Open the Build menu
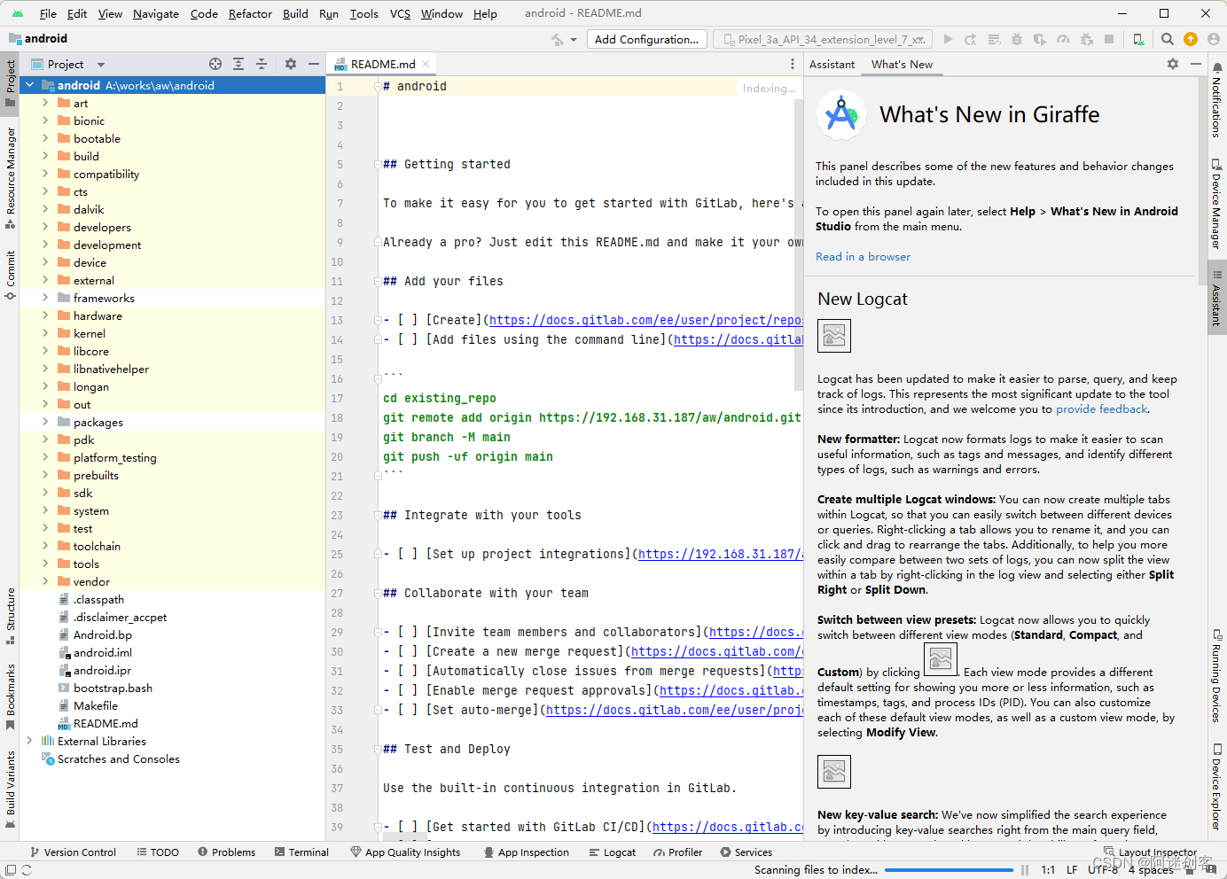1227x879 pixels. [x=295, y=13]
